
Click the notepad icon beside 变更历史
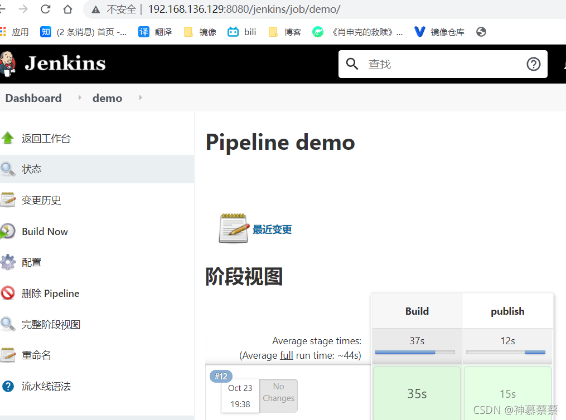click(8, 200)
